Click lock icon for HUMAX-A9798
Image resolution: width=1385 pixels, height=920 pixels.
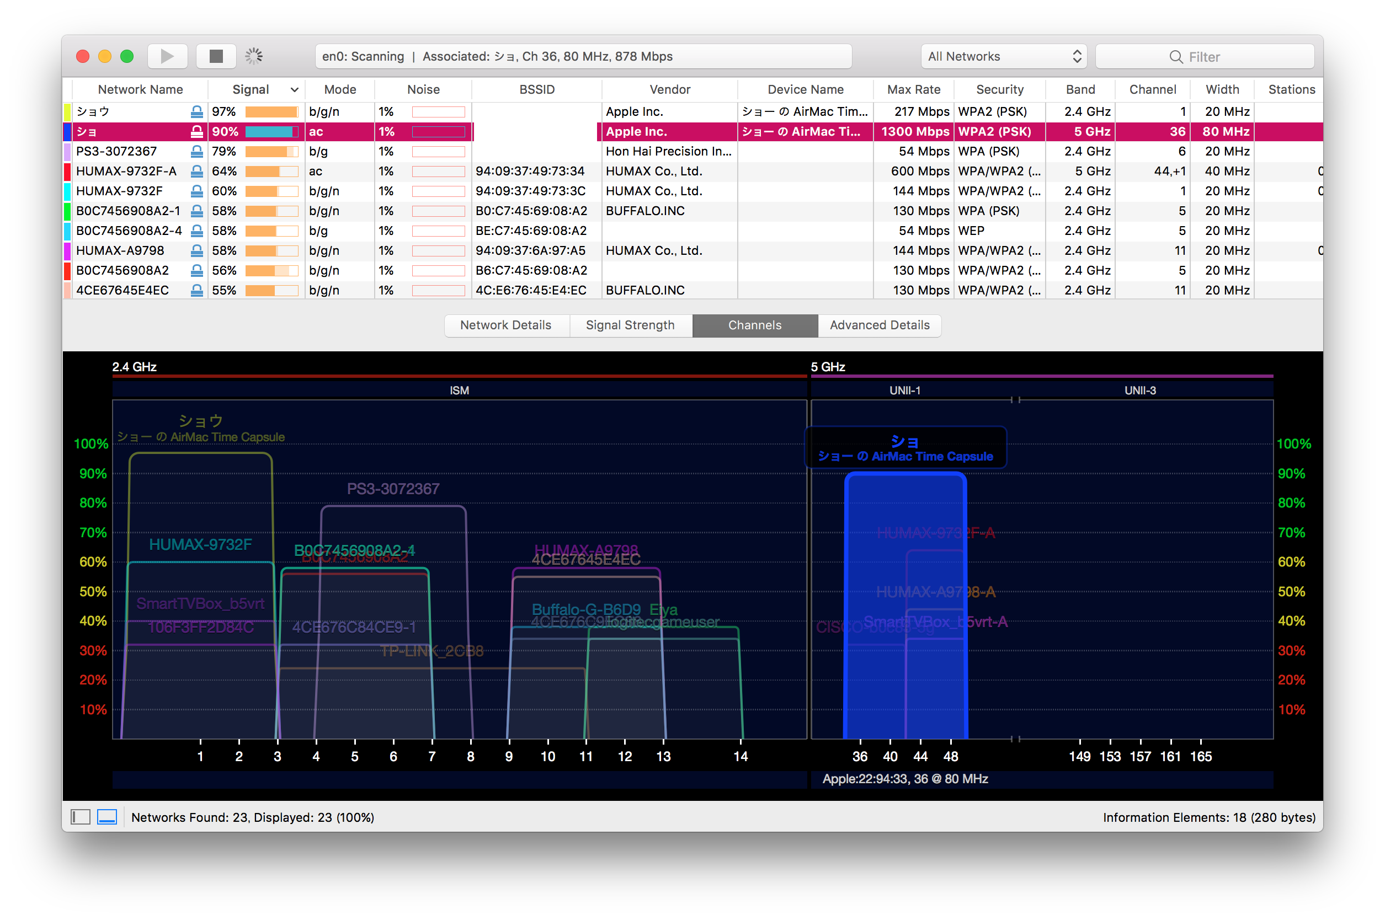coord(197,250)
